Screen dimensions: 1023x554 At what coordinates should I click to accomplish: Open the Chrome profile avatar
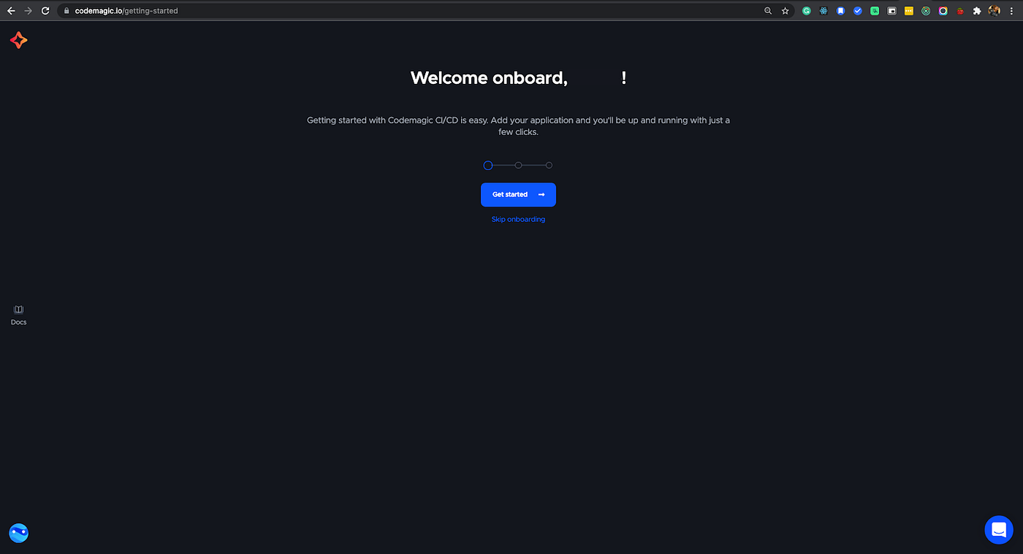(995, 11)
